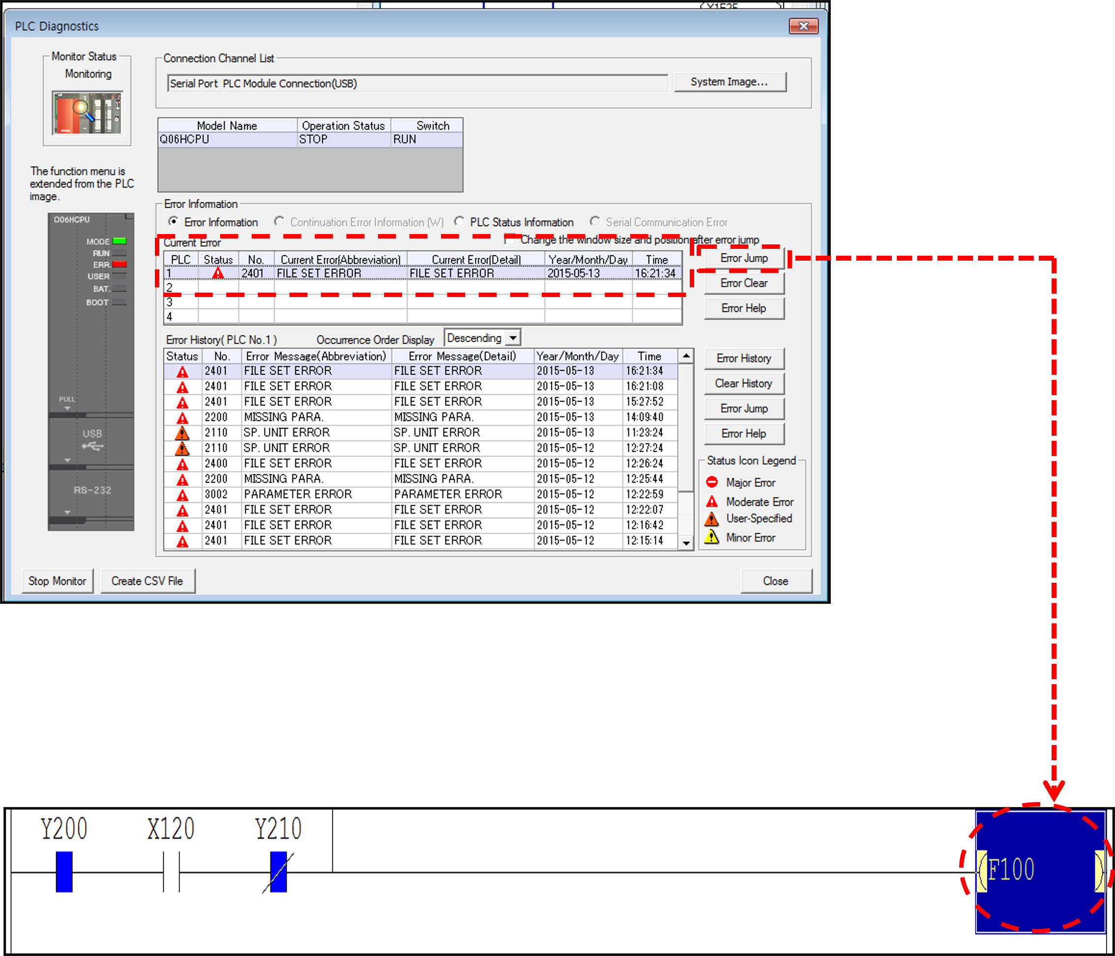Select Continuation Error Information (W) radio button
1115x956 pixels.
(279, 222)
